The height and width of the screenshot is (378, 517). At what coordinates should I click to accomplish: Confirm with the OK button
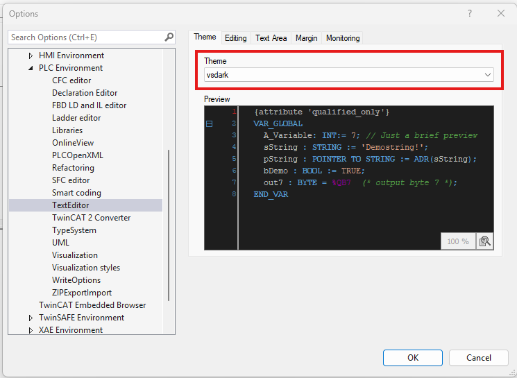[412, 358]
